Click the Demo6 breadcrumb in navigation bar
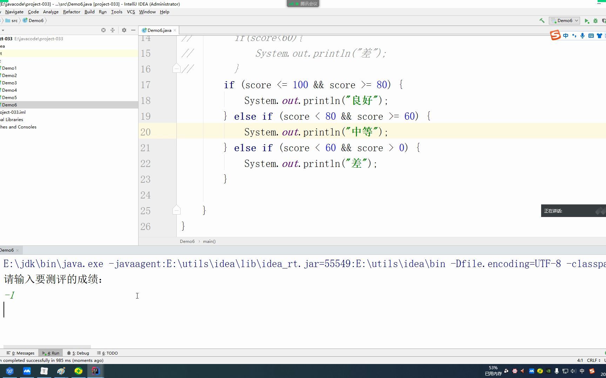This screenshot has height=378, width=606. coord(33,21)
